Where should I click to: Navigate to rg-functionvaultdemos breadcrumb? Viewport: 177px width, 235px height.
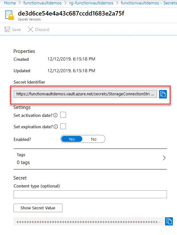pyautogui.click(x=91, y=3)
